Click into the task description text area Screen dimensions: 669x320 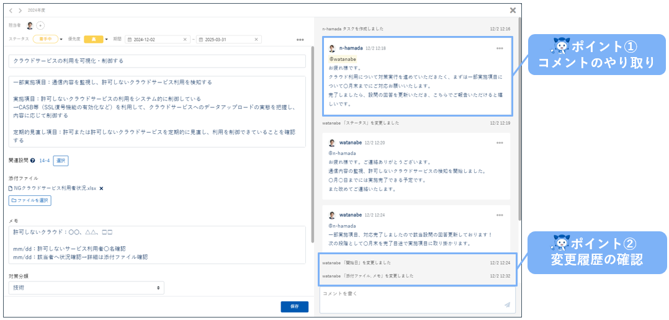(x=157, y=112)
